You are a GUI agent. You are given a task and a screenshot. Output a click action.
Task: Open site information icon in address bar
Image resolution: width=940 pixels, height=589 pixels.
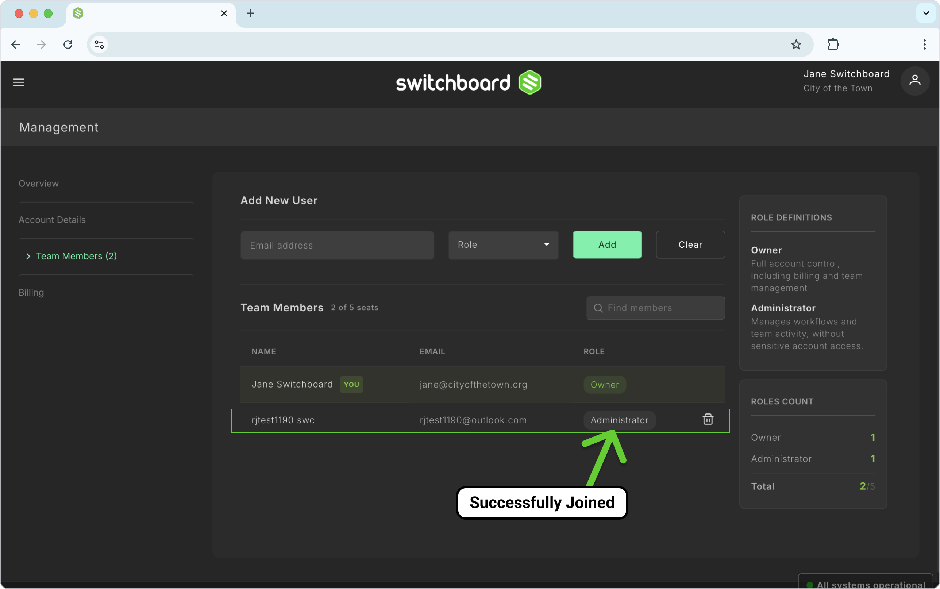pos(99,45)
